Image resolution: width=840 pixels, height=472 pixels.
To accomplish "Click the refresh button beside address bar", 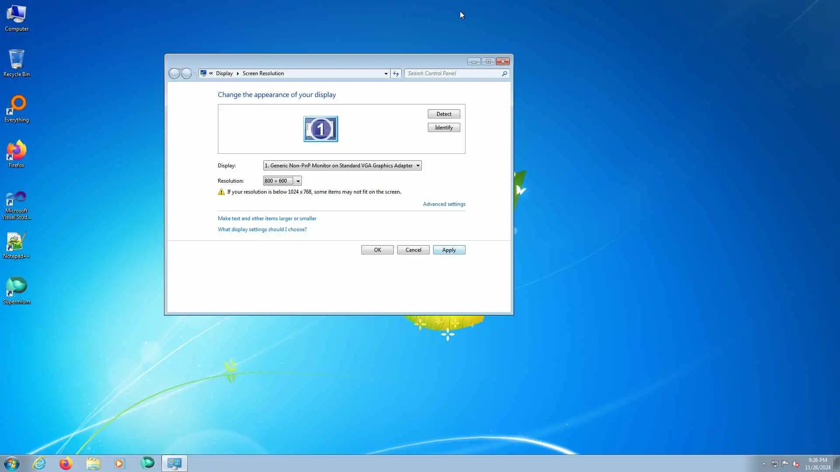I will point(396,73).
